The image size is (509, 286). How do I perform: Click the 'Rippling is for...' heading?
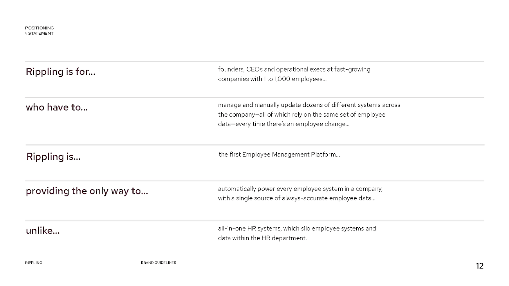[60, 72]
